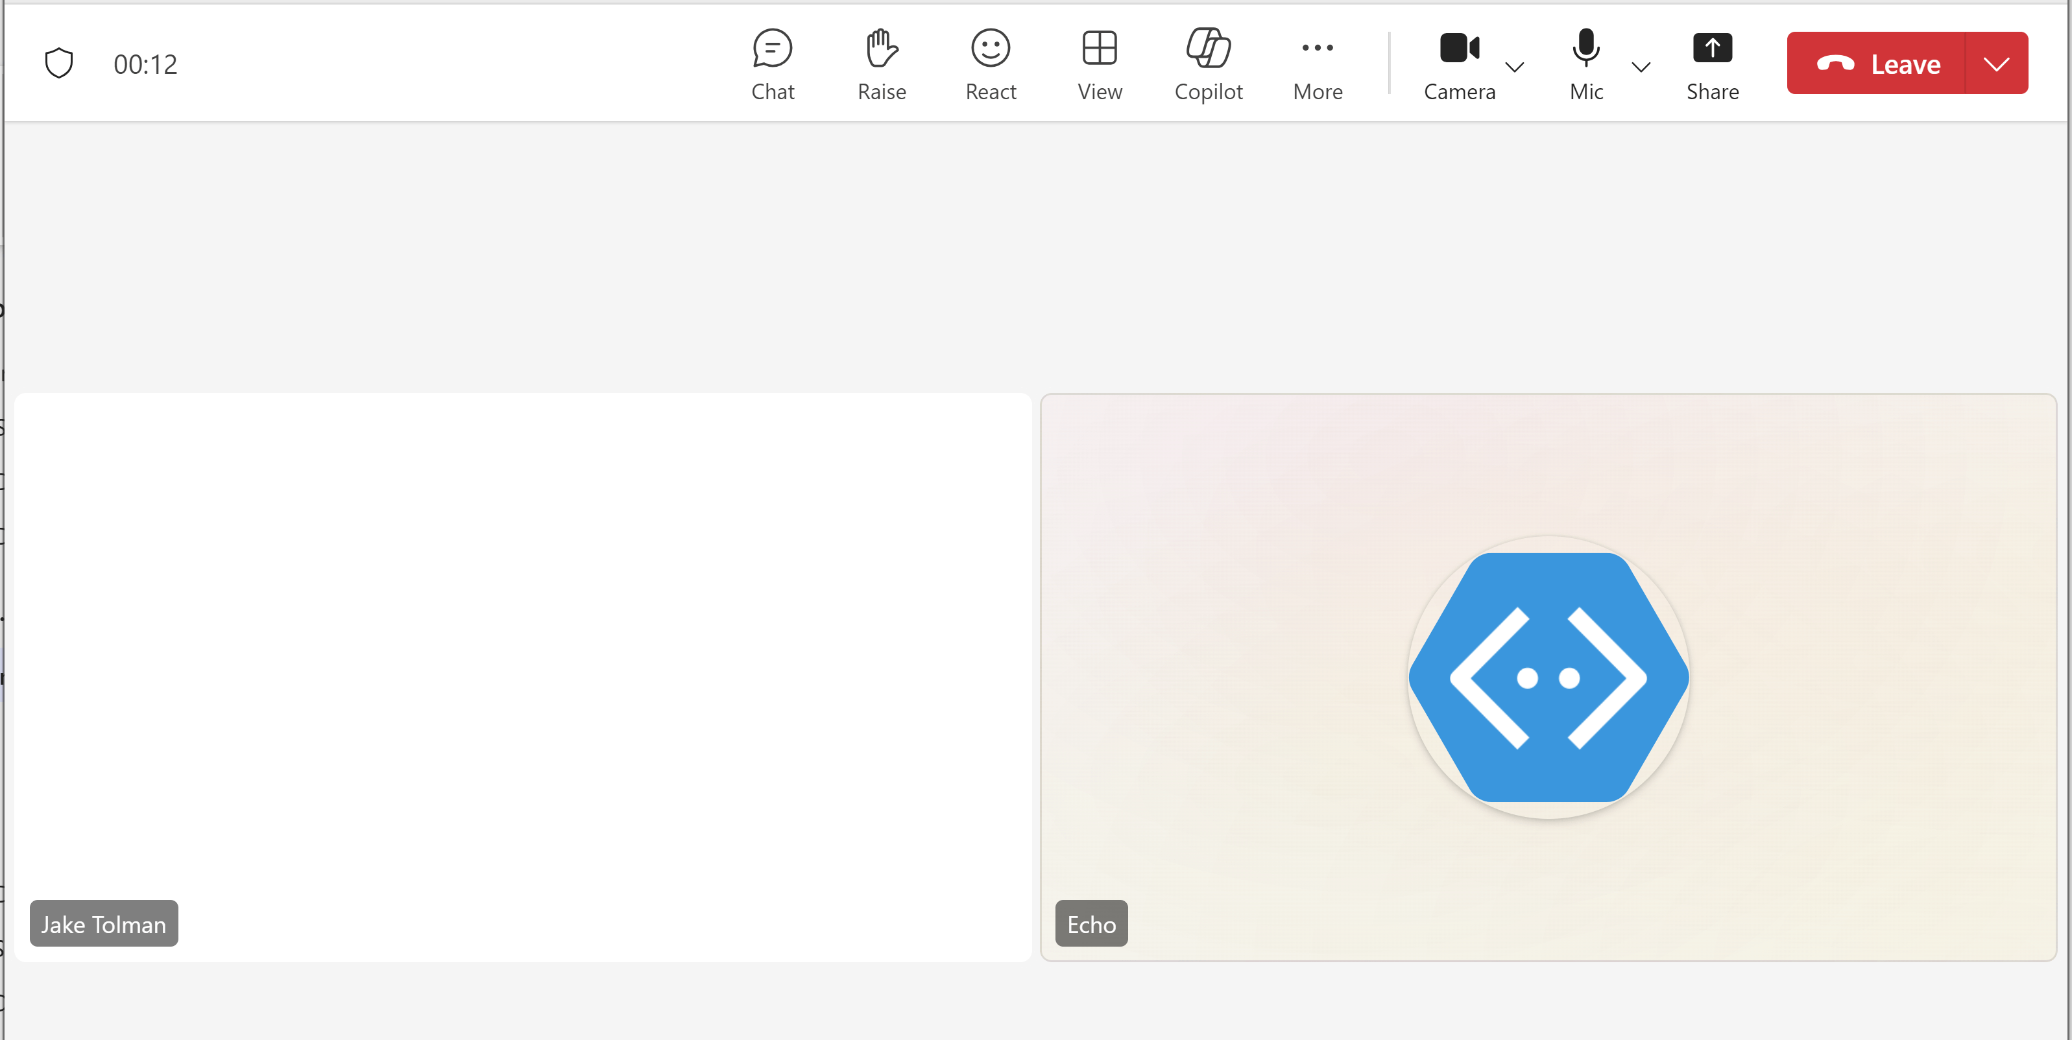Image resolution: width=2072 pixels, height=1040 pixels.
Task: Select the Echo participant tile
Action: (1548, 677)
